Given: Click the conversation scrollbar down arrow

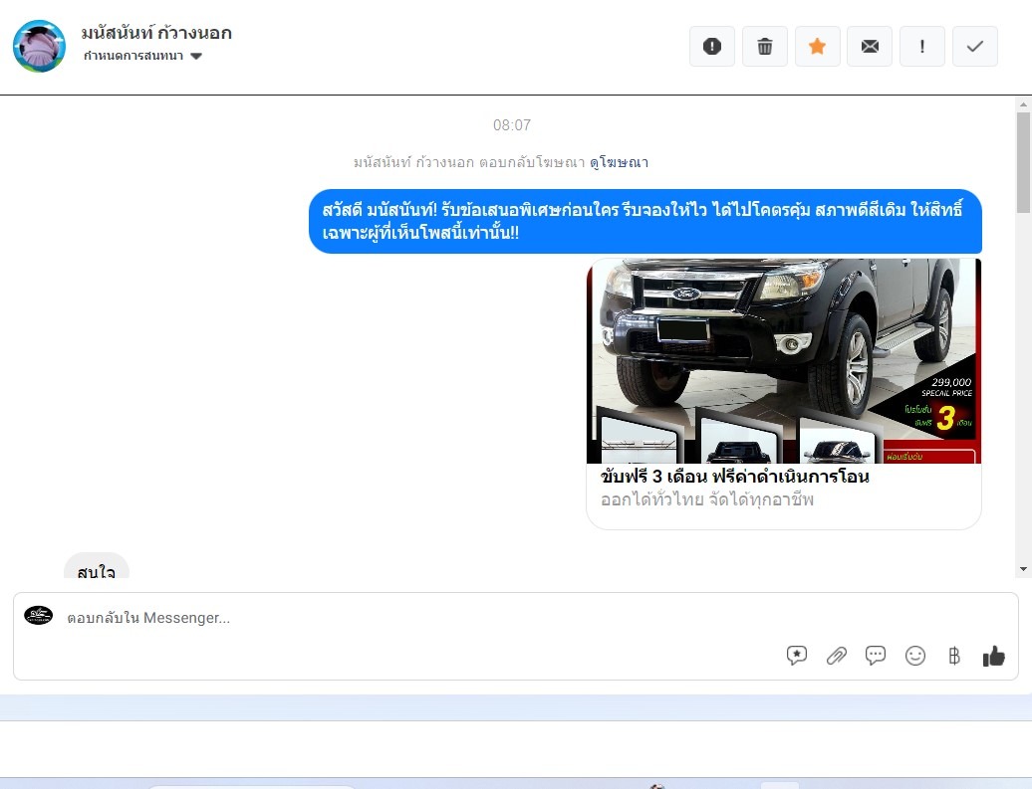Looking at the screenshot, I should (1023, 569).
